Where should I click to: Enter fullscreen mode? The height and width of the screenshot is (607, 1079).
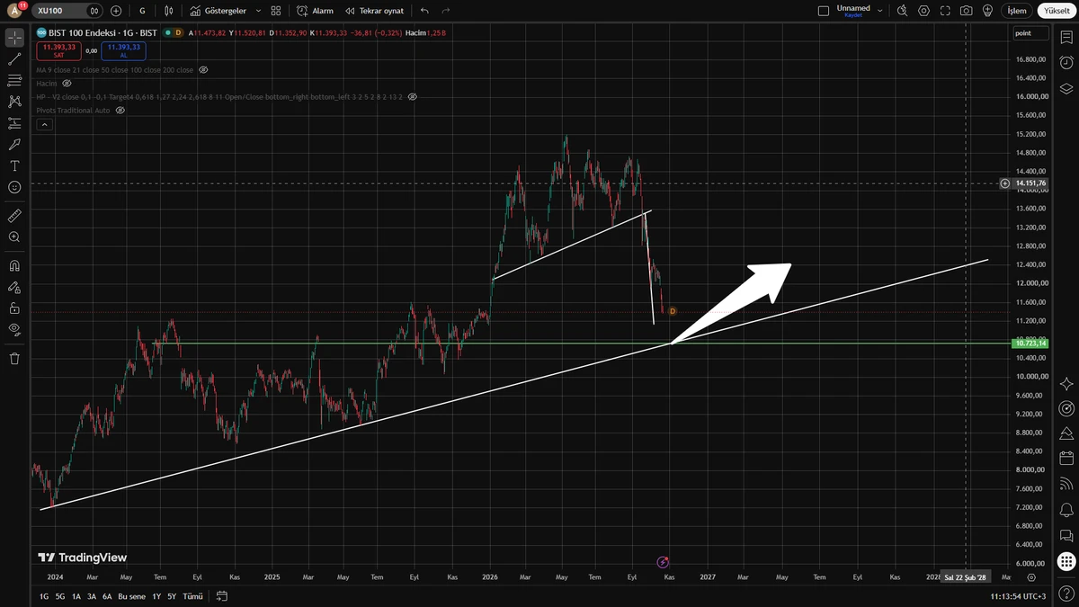tap(944, 11)
